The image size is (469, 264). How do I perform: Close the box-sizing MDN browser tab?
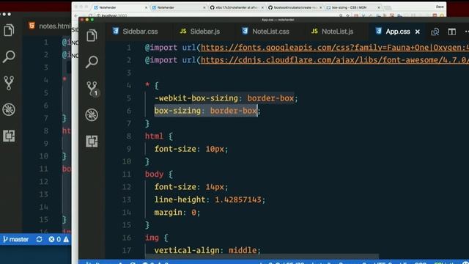point(379,7)
